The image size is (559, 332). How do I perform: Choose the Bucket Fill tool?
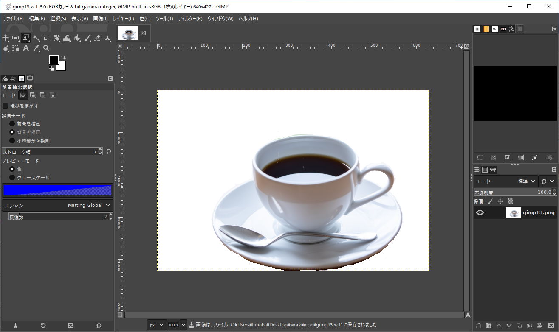click(x=77, y=38)
